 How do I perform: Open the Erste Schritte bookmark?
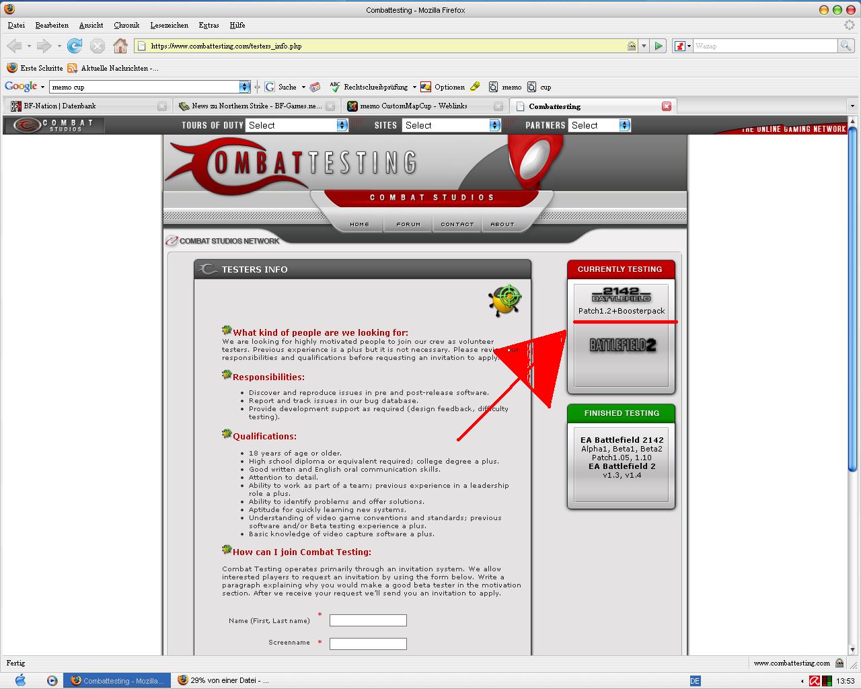click(x=35, y=68)
